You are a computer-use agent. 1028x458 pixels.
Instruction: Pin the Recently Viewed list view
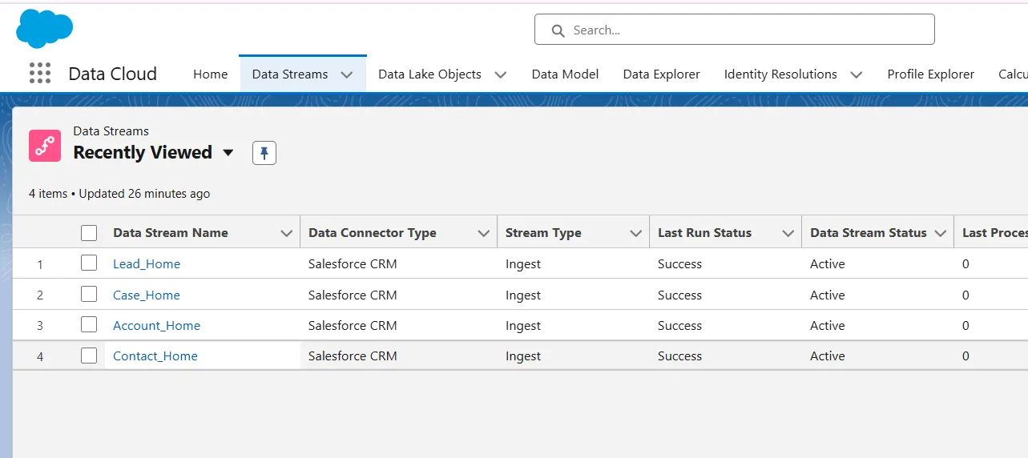coord(264,153)
